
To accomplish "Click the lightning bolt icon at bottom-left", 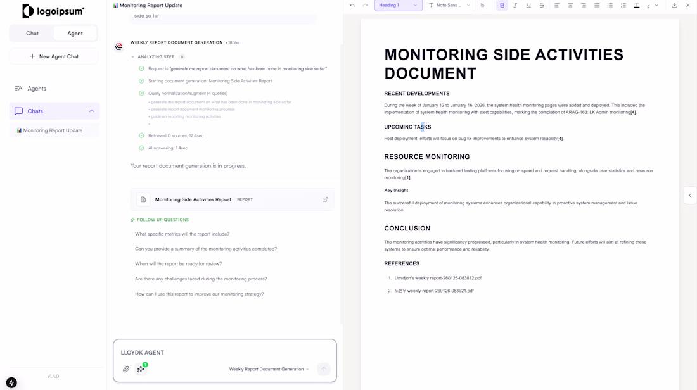I will tap(11, 382).
